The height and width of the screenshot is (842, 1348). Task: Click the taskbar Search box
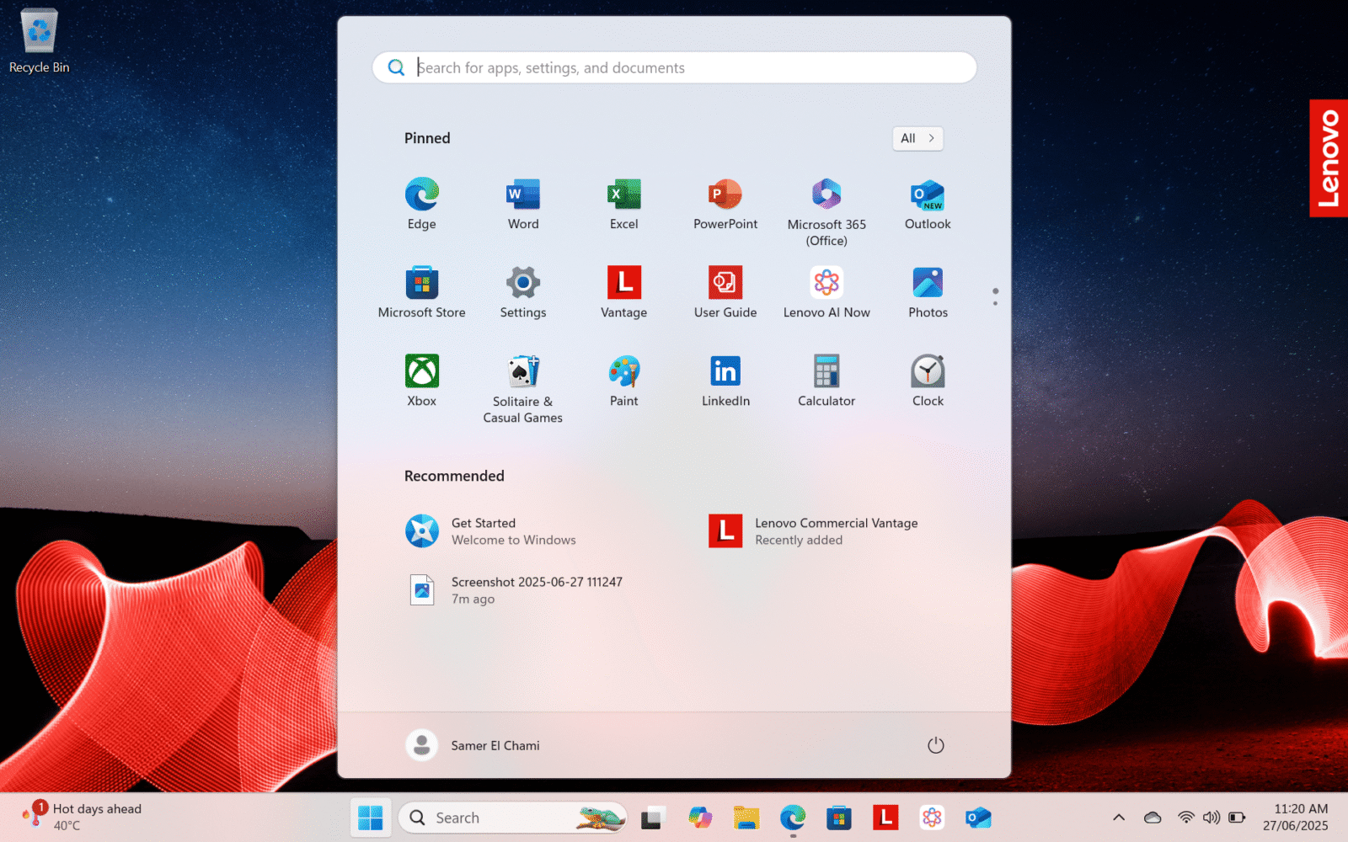pos(513,818)
